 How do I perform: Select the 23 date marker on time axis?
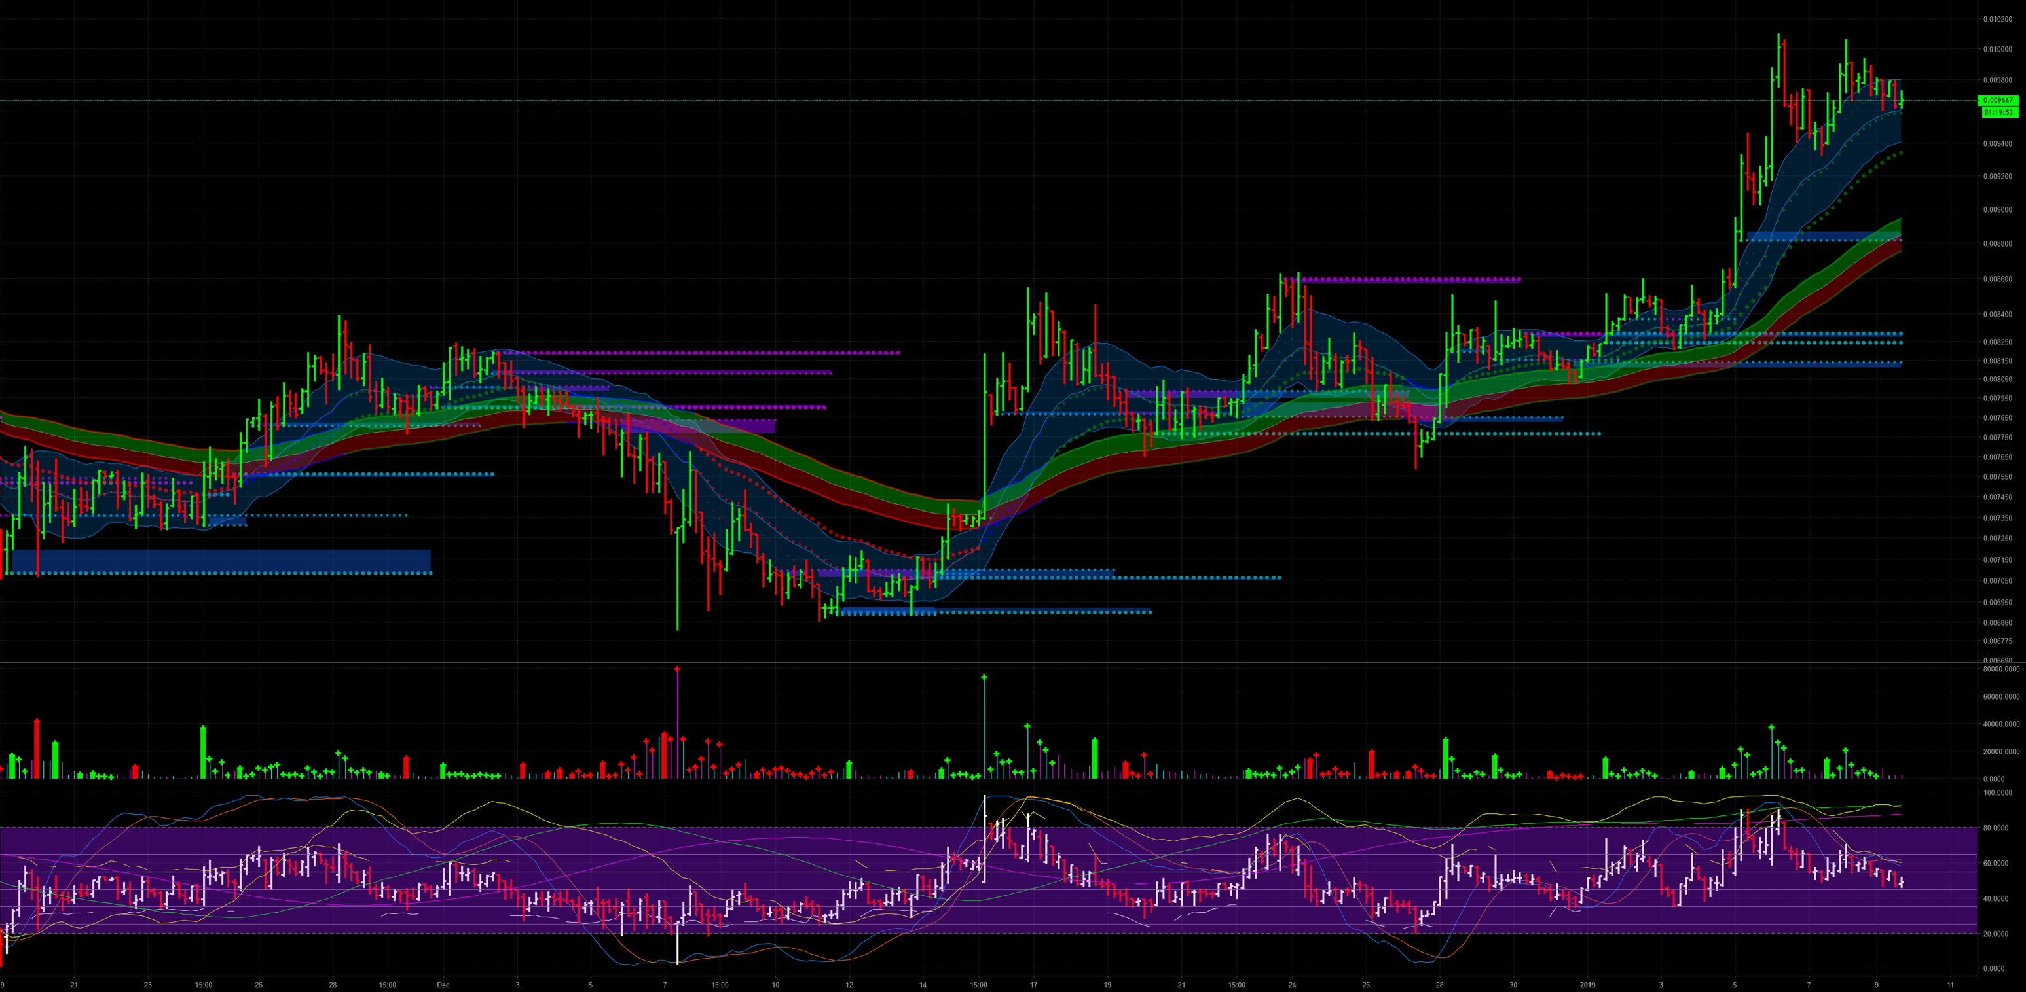pyautogui.click(x=148, y=985)
